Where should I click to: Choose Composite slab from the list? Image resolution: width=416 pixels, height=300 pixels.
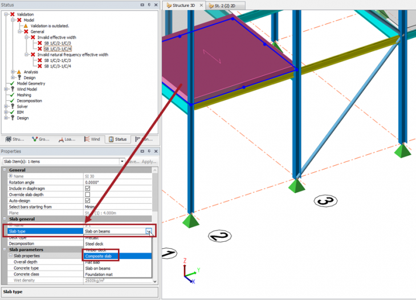pos(99,256)
